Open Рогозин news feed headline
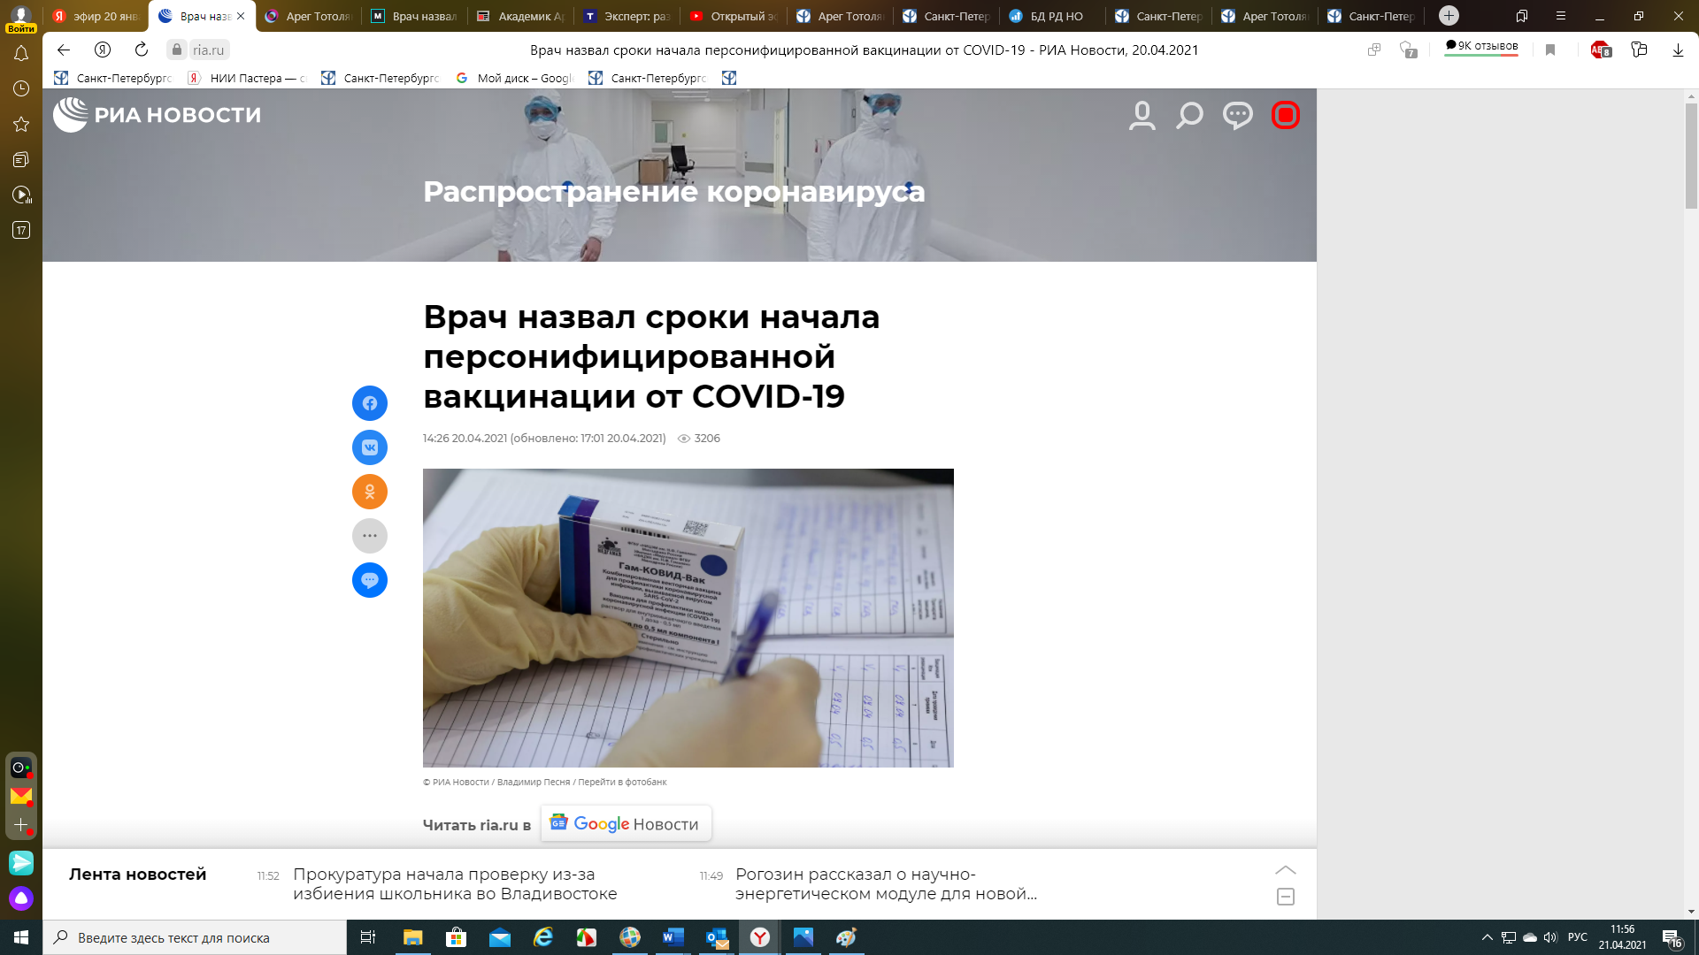1699x955 pixels. tap(886, 884)
